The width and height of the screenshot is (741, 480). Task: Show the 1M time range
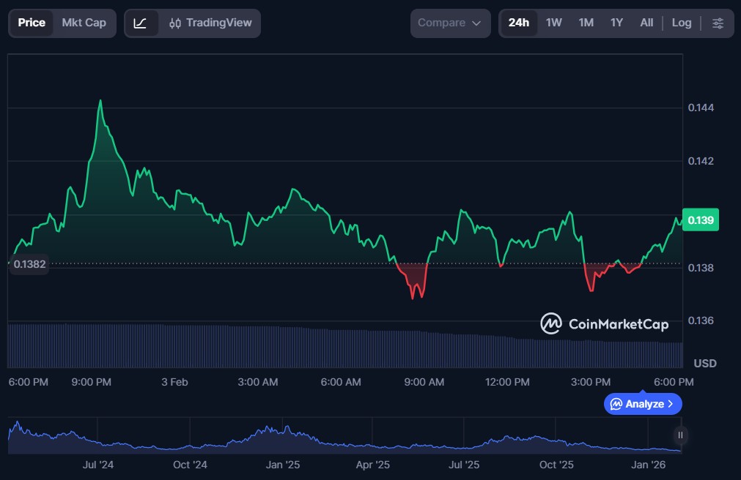[586, 23]
